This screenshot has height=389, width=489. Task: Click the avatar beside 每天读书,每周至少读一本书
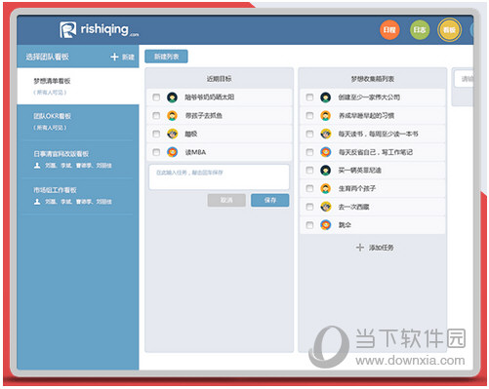coord(325,134)
